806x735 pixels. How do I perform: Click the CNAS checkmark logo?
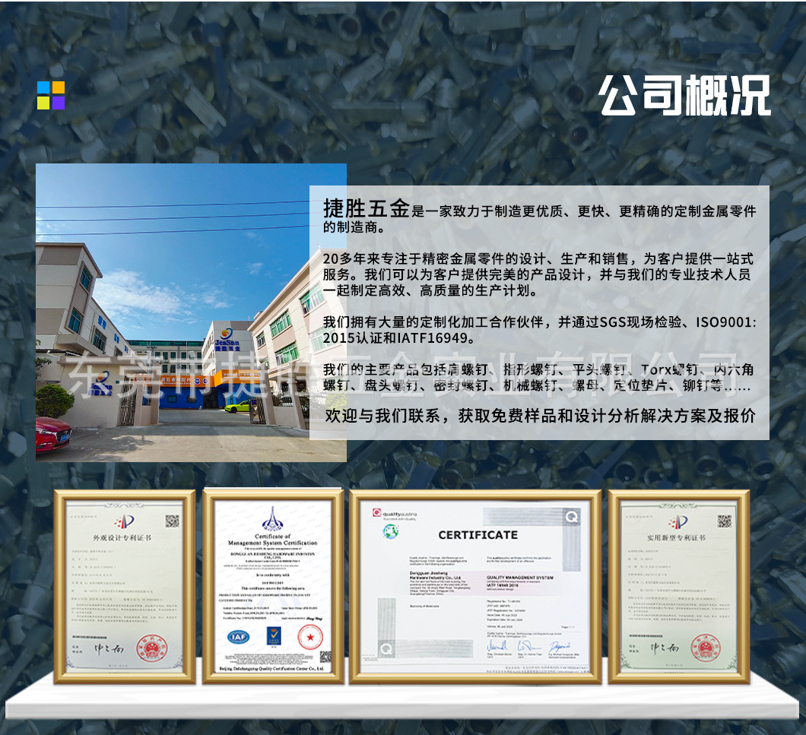pyautogui.click(x=273, y=635)
